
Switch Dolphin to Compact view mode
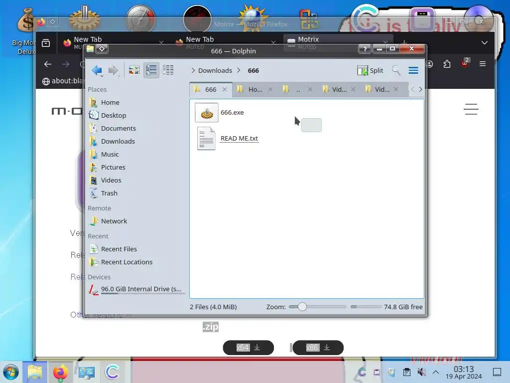pos(151,70)
